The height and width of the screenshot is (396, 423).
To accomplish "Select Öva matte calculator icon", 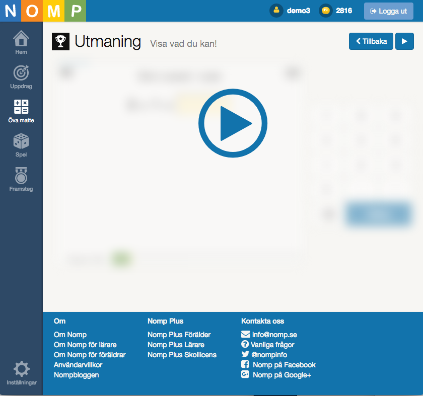I will [x=21, y=107].
